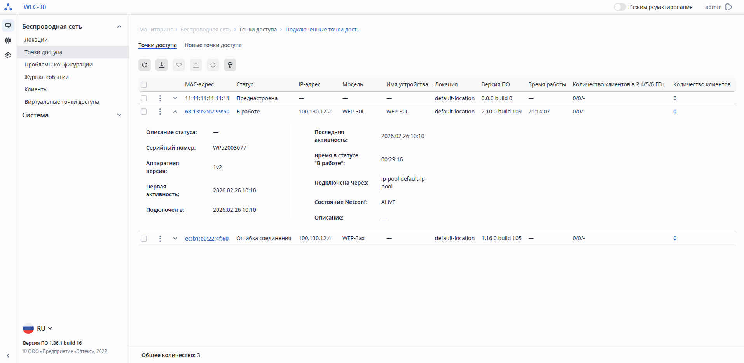The image size is (744, 363).
Task: Expand the Система sidebar section
Action: 119,115
